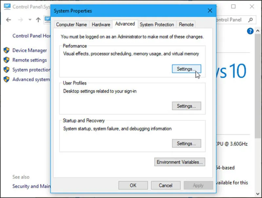Viewport: 262px width, 198px height.
Task: Open Help via the question mark icon
Action: click(x=250, y=31)
